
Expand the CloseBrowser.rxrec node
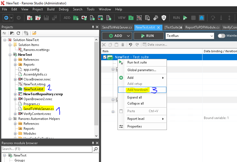15,79
